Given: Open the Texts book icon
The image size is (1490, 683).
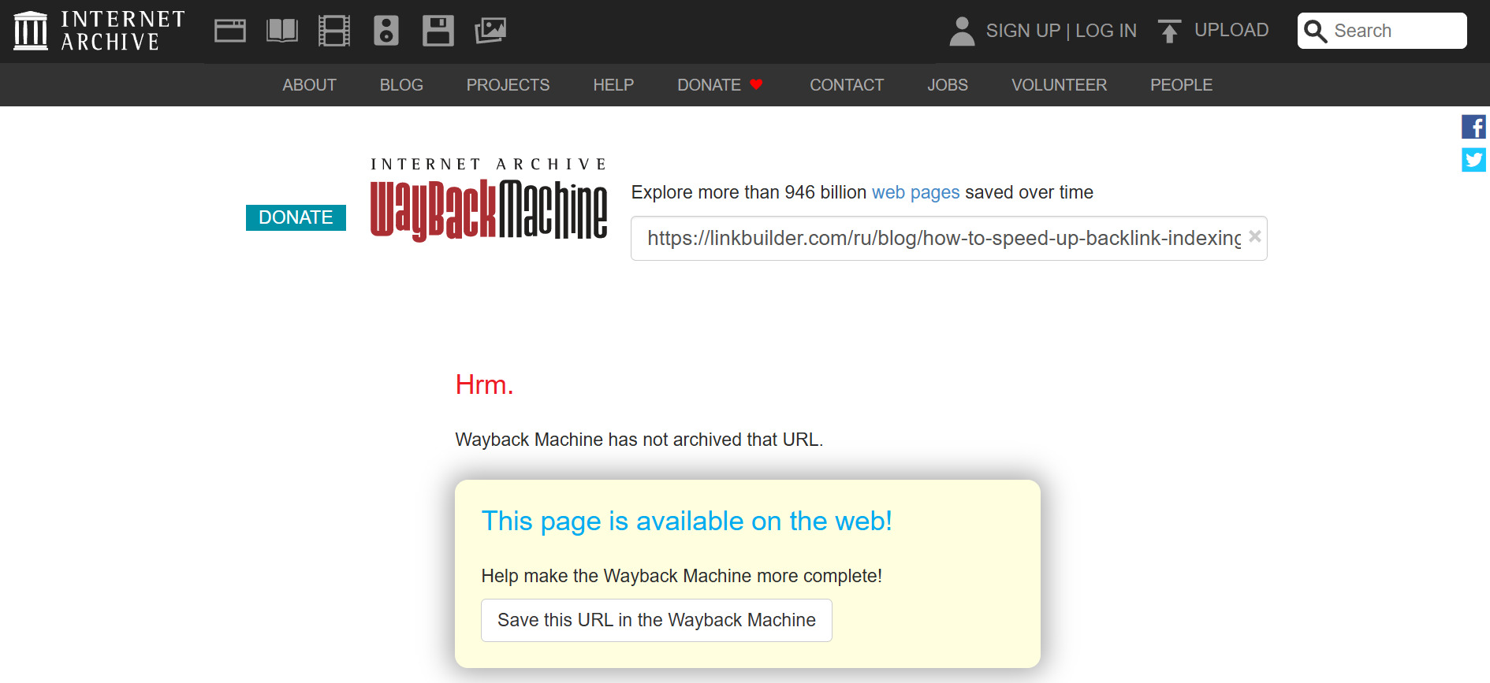Looking at the screenshot, I should point(282,31).
